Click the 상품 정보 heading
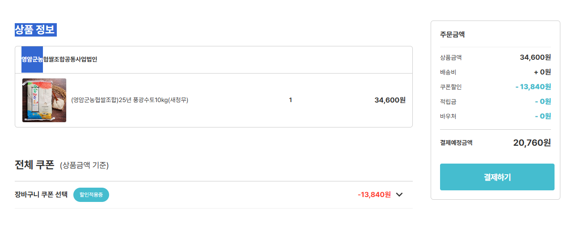 click(35, 30)
